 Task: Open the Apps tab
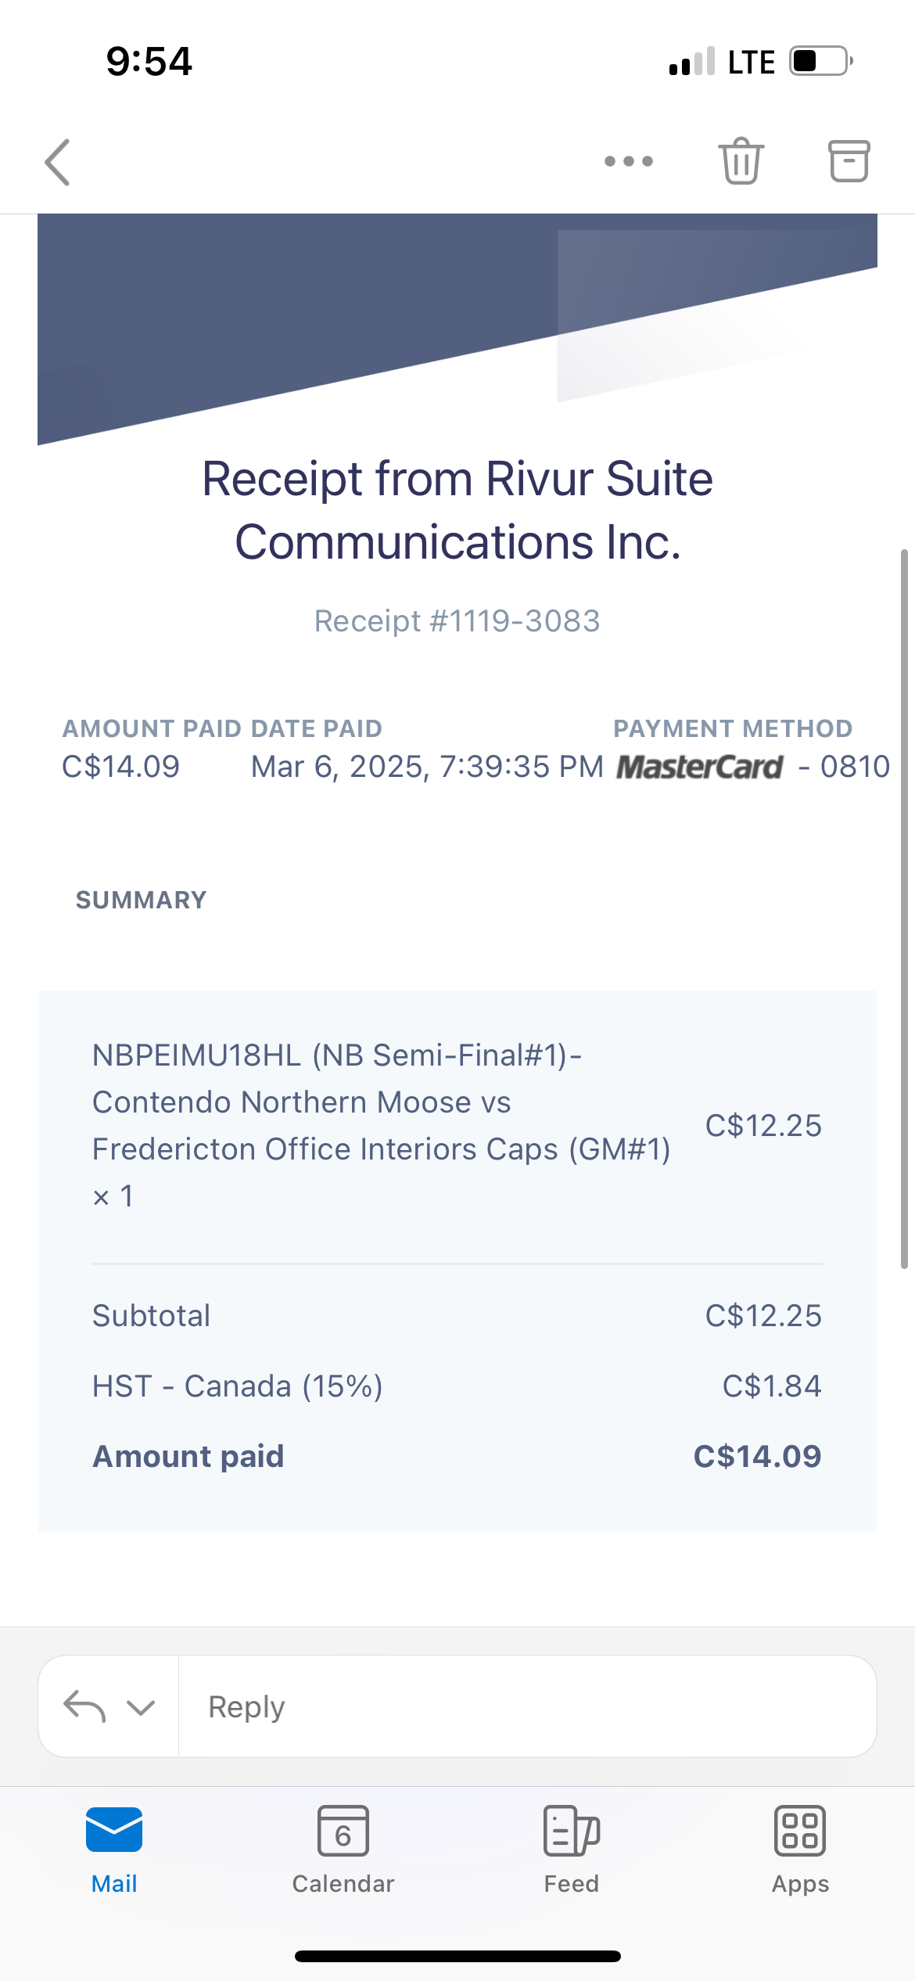tap(800, 1850)
